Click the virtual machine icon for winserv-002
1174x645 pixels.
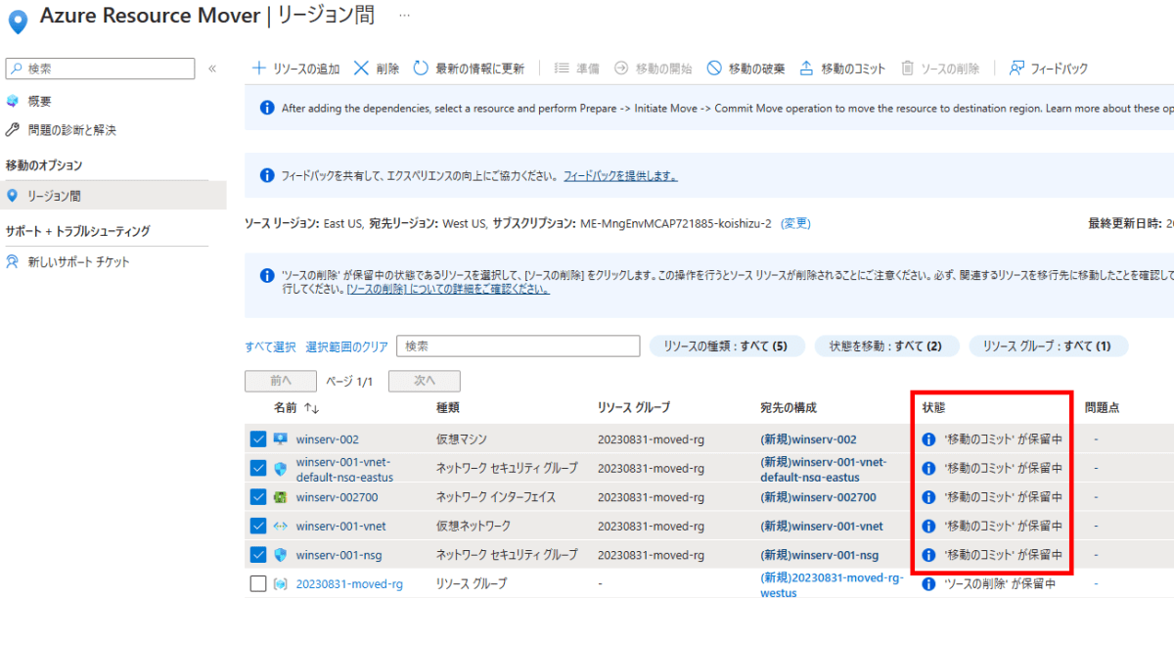[x=280, y=439]
